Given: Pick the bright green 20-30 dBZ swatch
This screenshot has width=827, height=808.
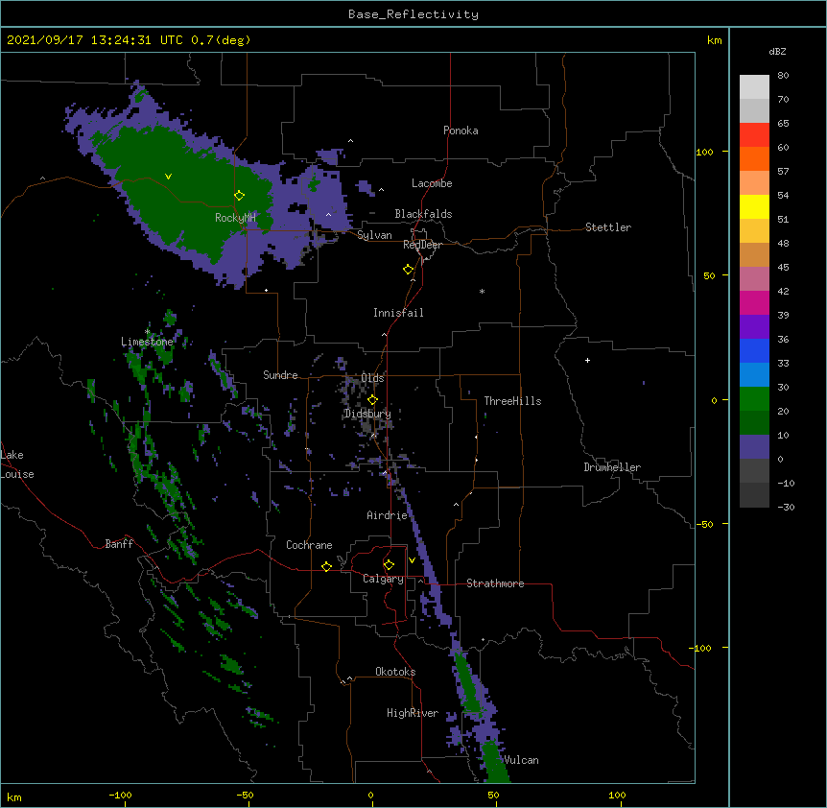Looking at the screenshot, I should pyautogui.click(x=754, y=399).
